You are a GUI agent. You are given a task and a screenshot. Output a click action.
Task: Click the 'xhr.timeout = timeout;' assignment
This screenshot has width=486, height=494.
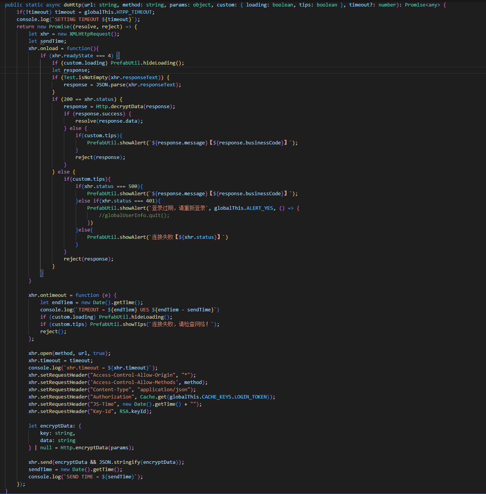coord(61,361)
